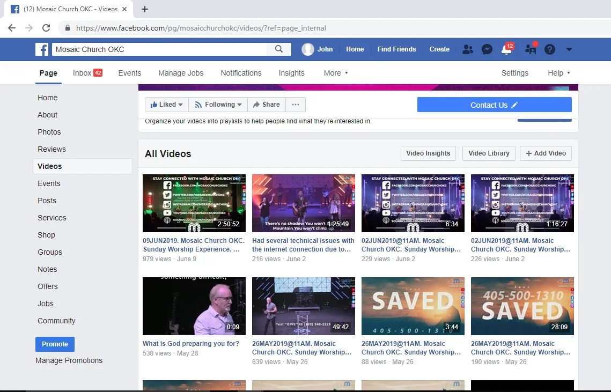Viewport: 611px width, 392px height.
Task: Reload the page with refresh icon
Action: tap(46, 28)
